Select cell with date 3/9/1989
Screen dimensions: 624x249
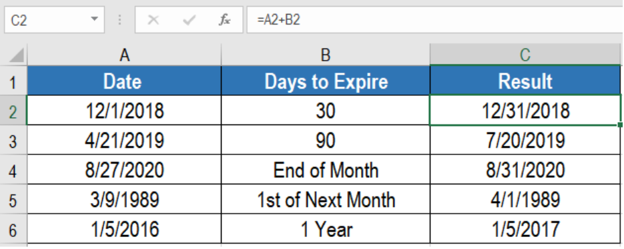[x=124, y=199]
